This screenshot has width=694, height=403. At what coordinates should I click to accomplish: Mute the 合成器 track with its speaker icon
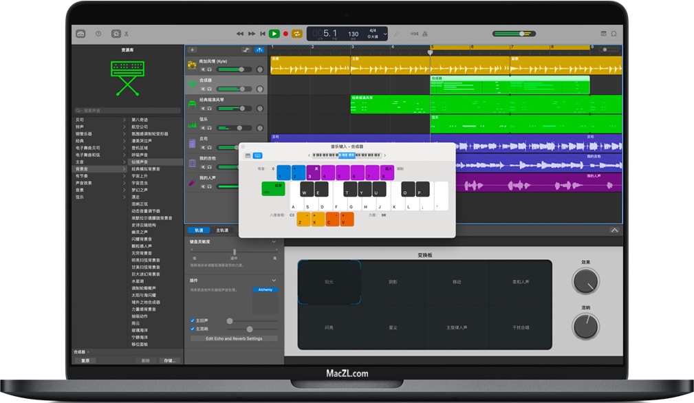coord(202,87)
